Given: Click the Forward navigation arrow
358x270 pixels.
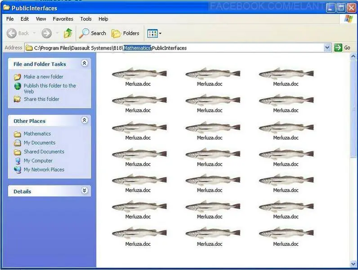Looking at the screenshot, I should click(x=47, y=33).
